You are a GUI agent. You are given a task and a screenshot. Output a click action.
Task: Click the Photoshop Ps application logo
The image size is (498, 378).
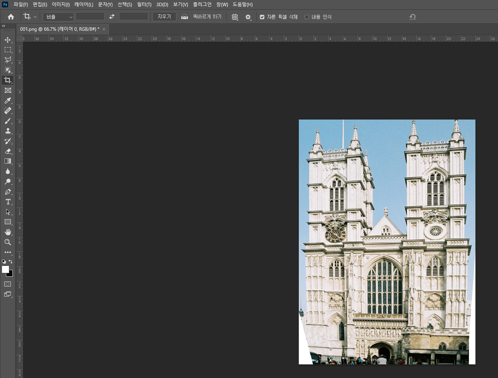tap(5, 4)
